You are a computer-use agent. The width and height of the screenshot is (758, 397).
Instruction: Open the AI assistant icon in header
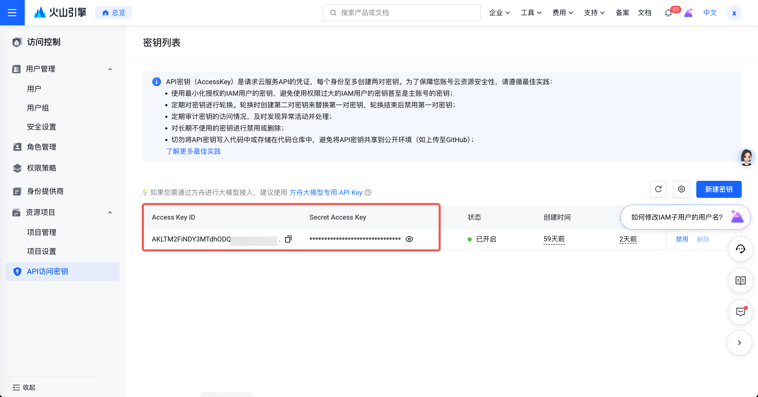(x=688, y=13)
